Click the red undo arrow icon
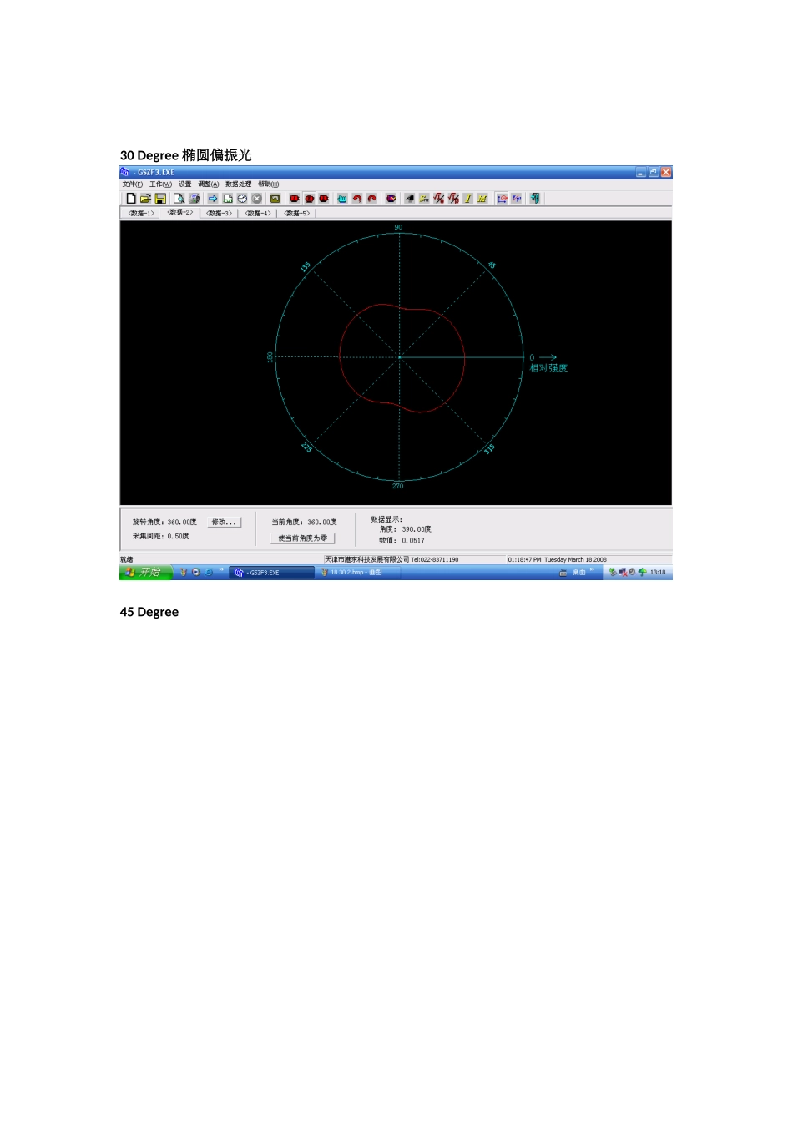 [356, 198]
